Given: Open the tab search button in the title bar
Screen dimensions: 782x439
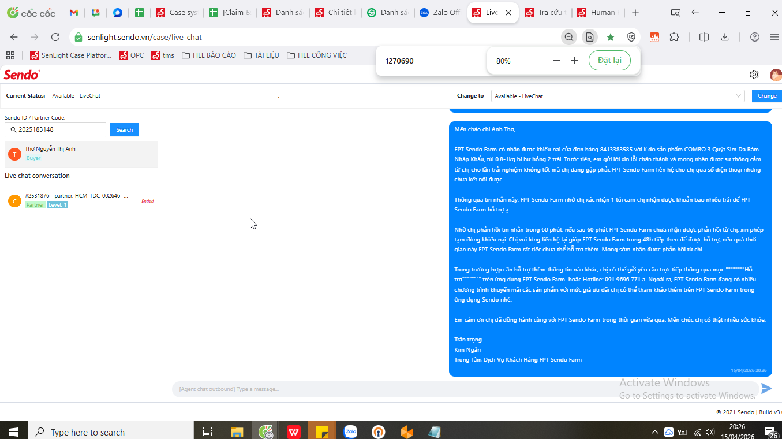Looking at the screenshot, I should [676, 13].
